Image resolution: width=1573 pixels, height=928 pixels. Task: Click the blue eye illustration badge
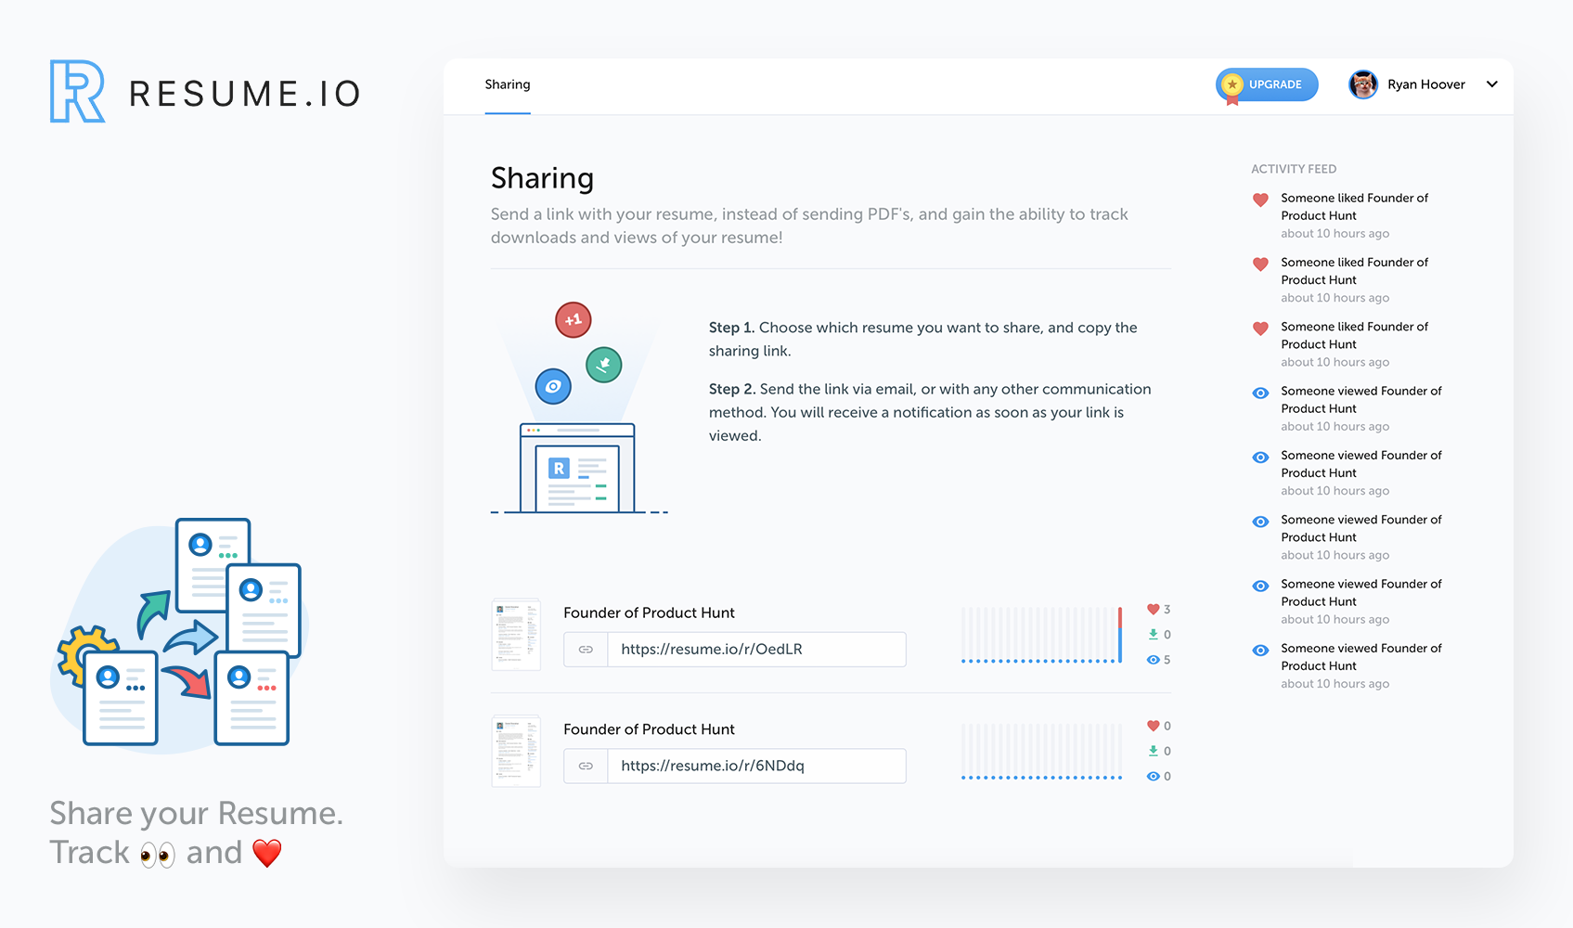click(553, 386)
